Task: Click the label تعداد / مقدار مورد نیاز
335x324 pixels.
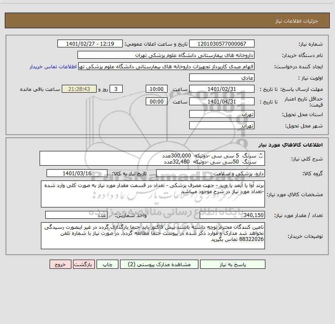Action: [x=298, y=215]
